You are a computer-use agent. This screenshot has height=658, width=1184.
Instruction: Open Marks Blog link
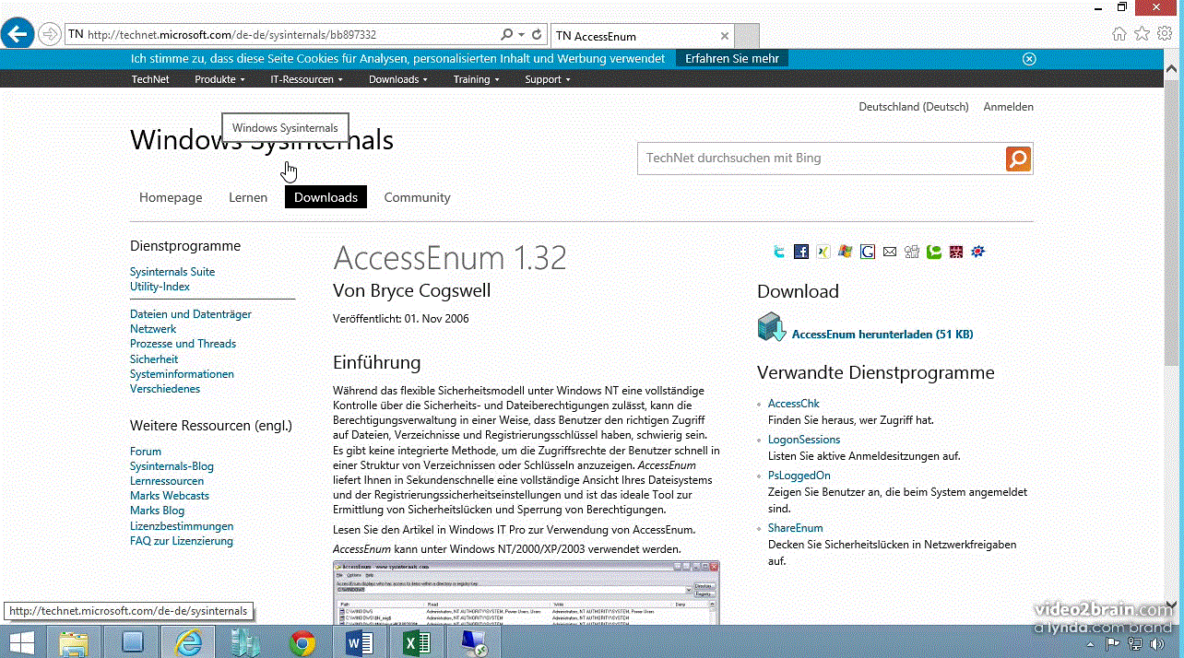157,511
